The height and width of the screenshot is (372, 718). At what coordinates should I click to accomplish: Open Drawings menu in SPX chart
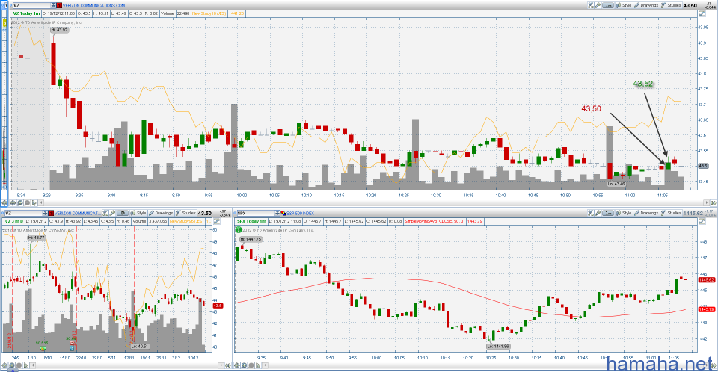(x=646, y=213)
